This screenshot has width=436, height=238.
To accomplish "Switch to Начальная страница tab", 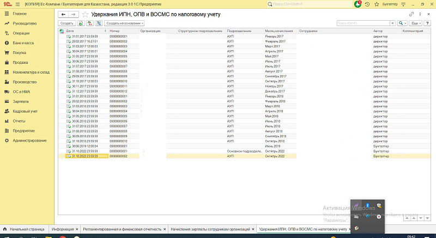I will 25,229.
